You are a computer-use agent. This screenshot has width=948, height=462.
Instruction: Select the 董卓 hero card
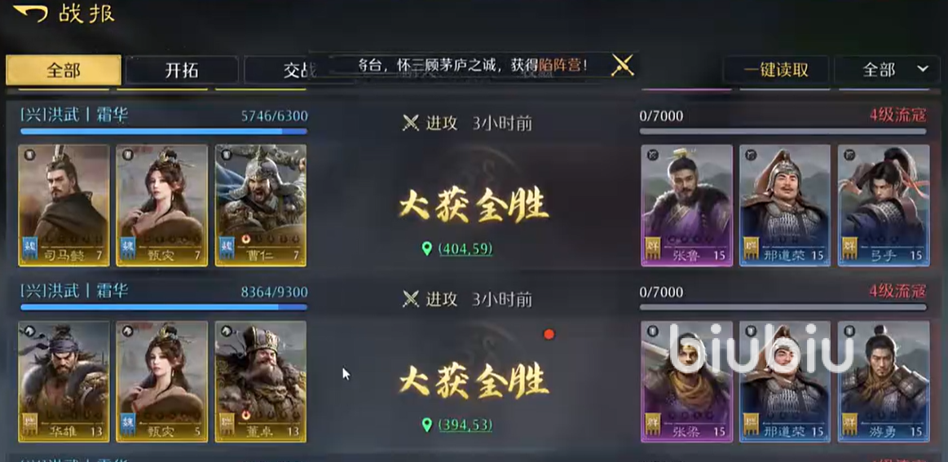tap(261, 381)
